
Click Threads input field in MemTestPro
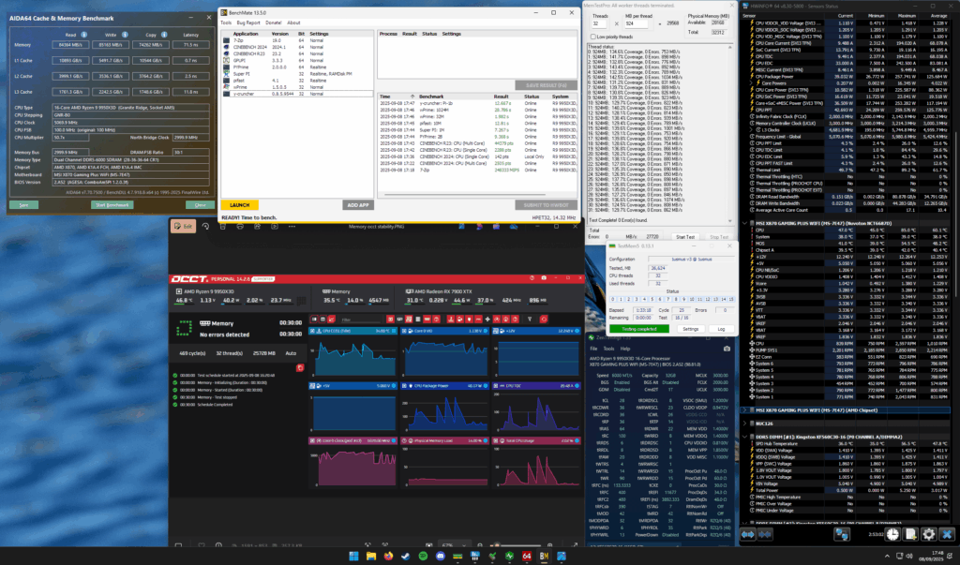(598, 23)
